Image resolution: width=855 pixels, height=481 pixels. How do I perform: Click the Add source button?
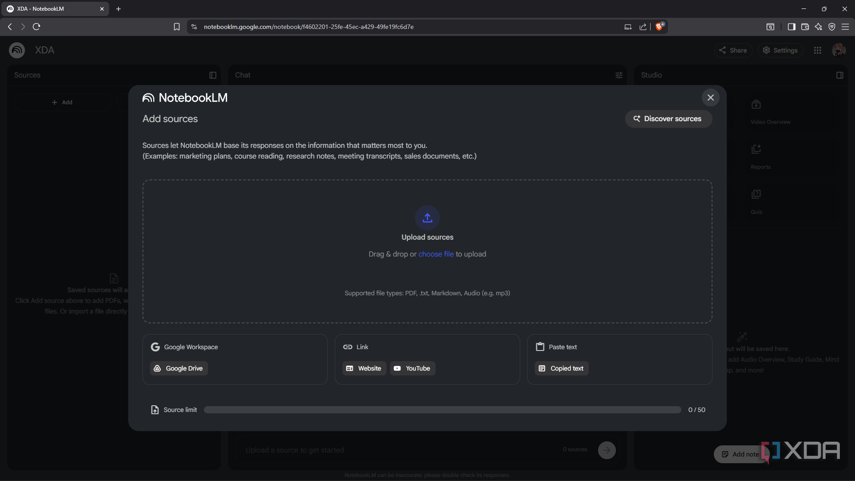coord(62,102)
